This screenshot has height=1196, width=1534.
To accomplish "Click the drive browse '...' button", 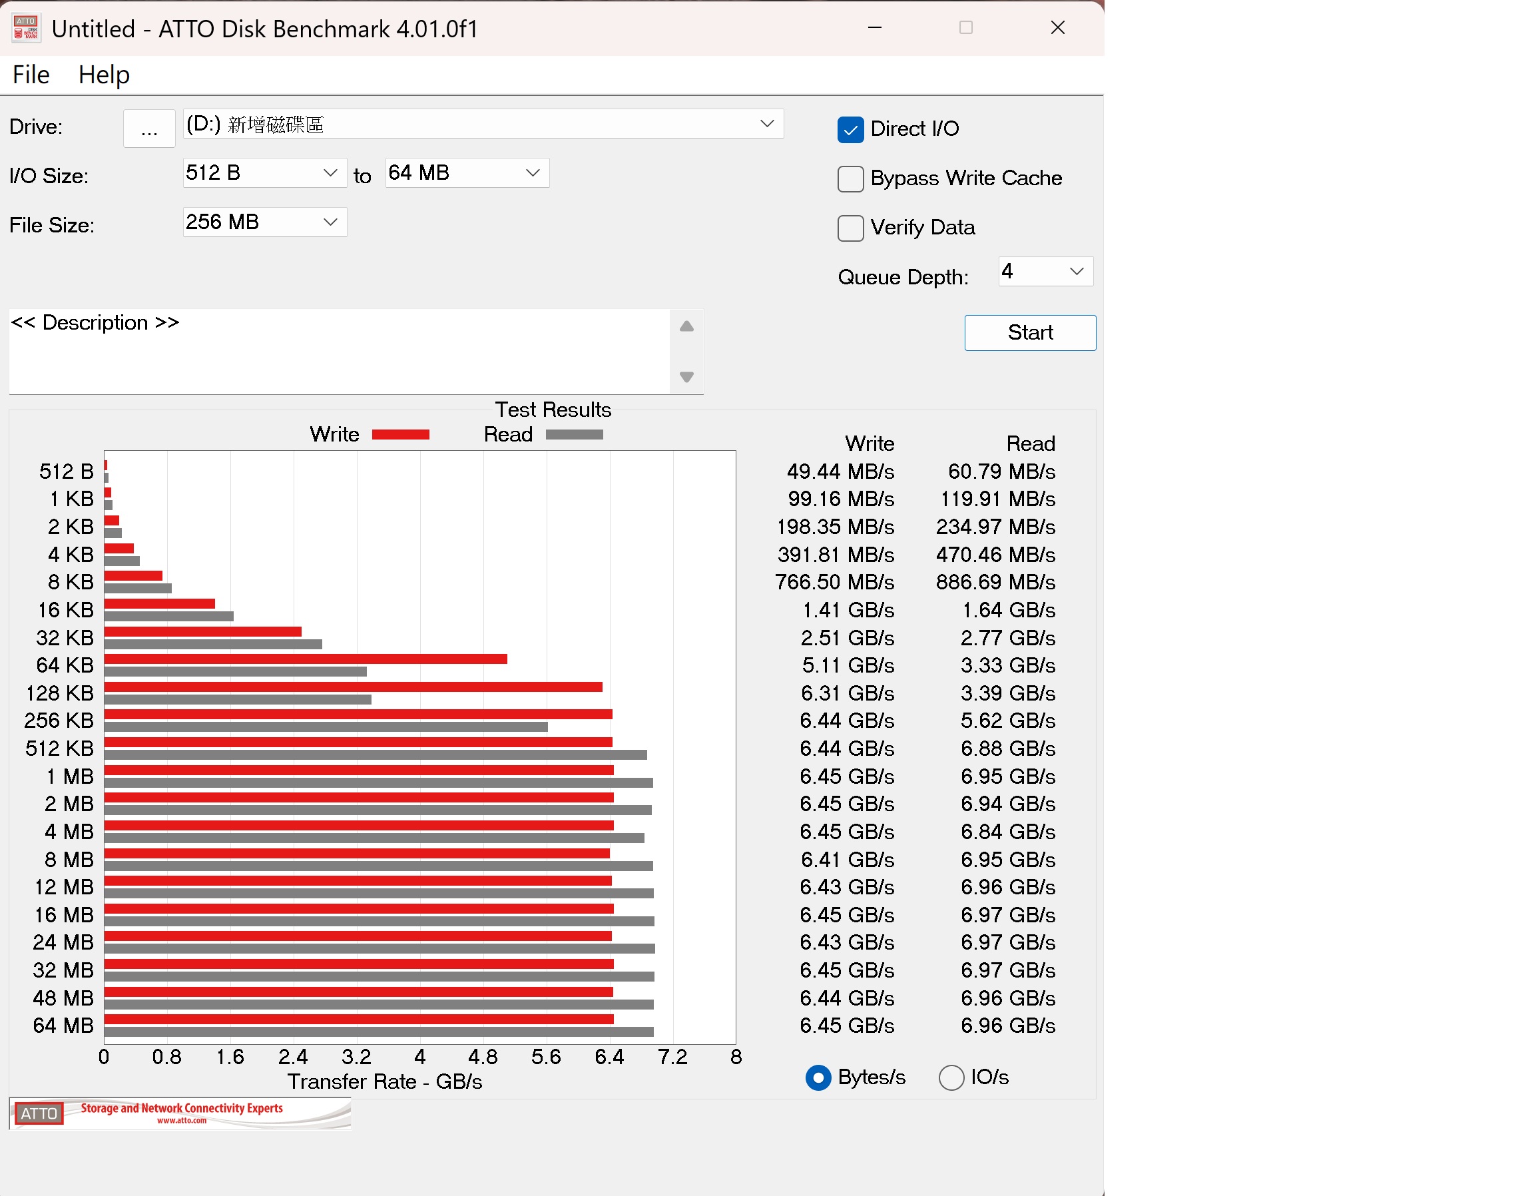I will [x=149, y=128].
